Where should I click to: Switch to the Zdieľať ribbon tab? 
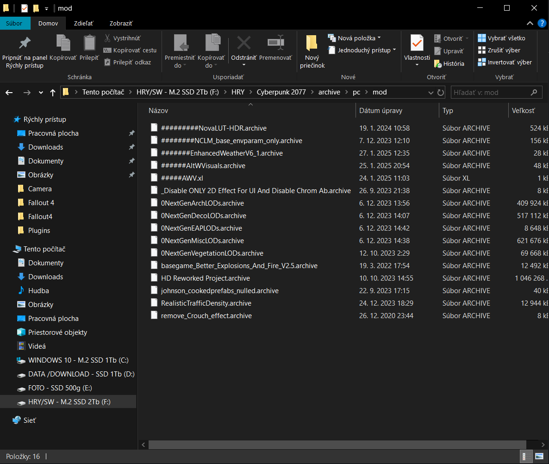pos(84,24)
